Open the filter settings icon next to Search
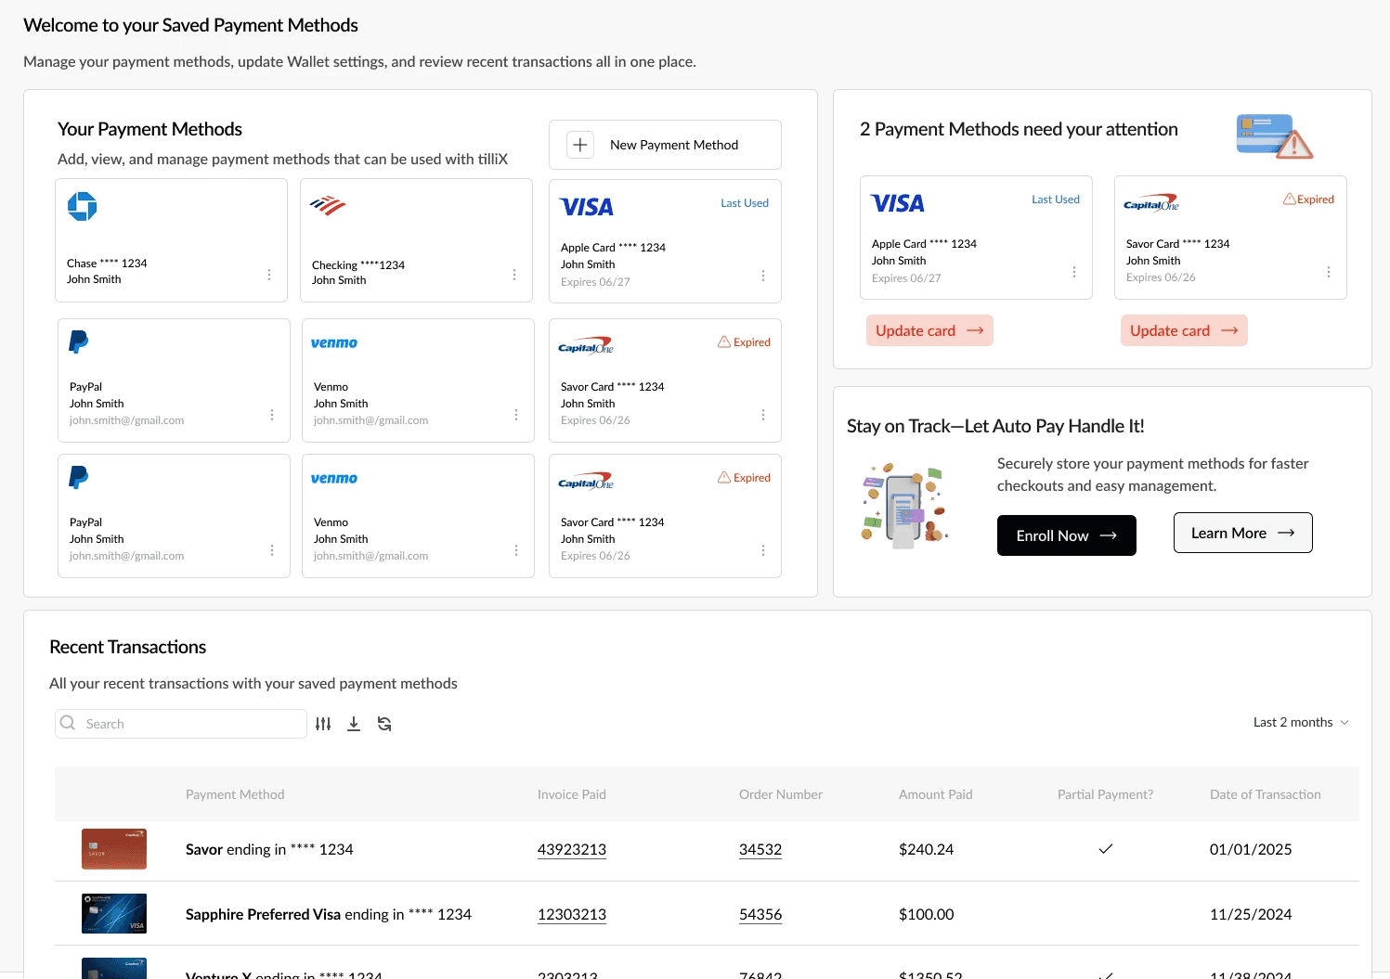 (x=323, y=724)
